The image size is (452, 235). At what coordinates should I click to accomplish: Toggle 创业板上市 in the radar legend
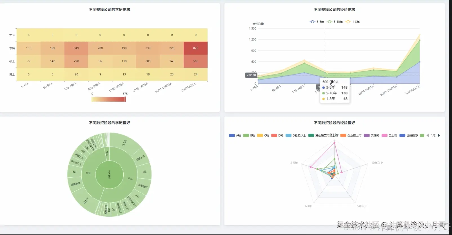(351, 135)
